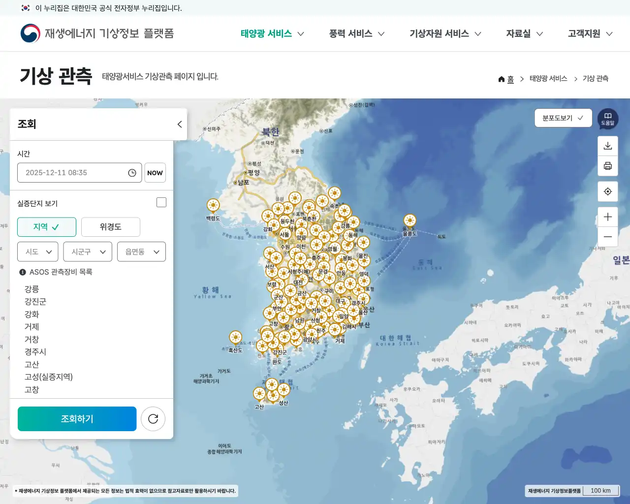The width and height of the screenshot is (630, 504).
Task: Click the NOW button
Action: [x=155, y=172]
